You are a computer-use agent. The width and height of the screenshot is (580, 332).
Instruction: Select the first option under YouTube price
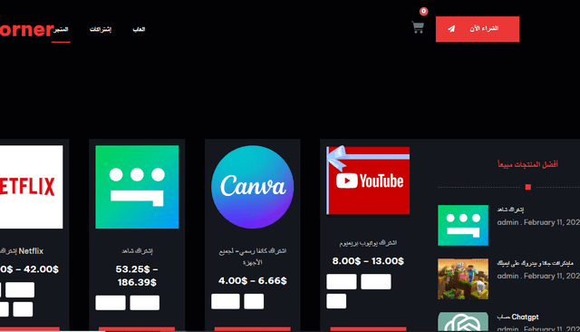342,282
